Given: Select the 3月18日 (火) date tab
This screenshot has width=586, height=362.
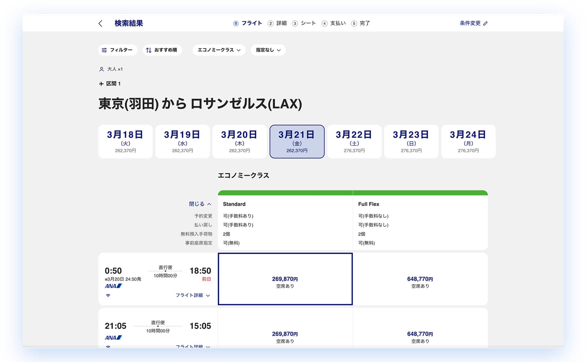Looking at the screenshot, I should tap(125, 142).
